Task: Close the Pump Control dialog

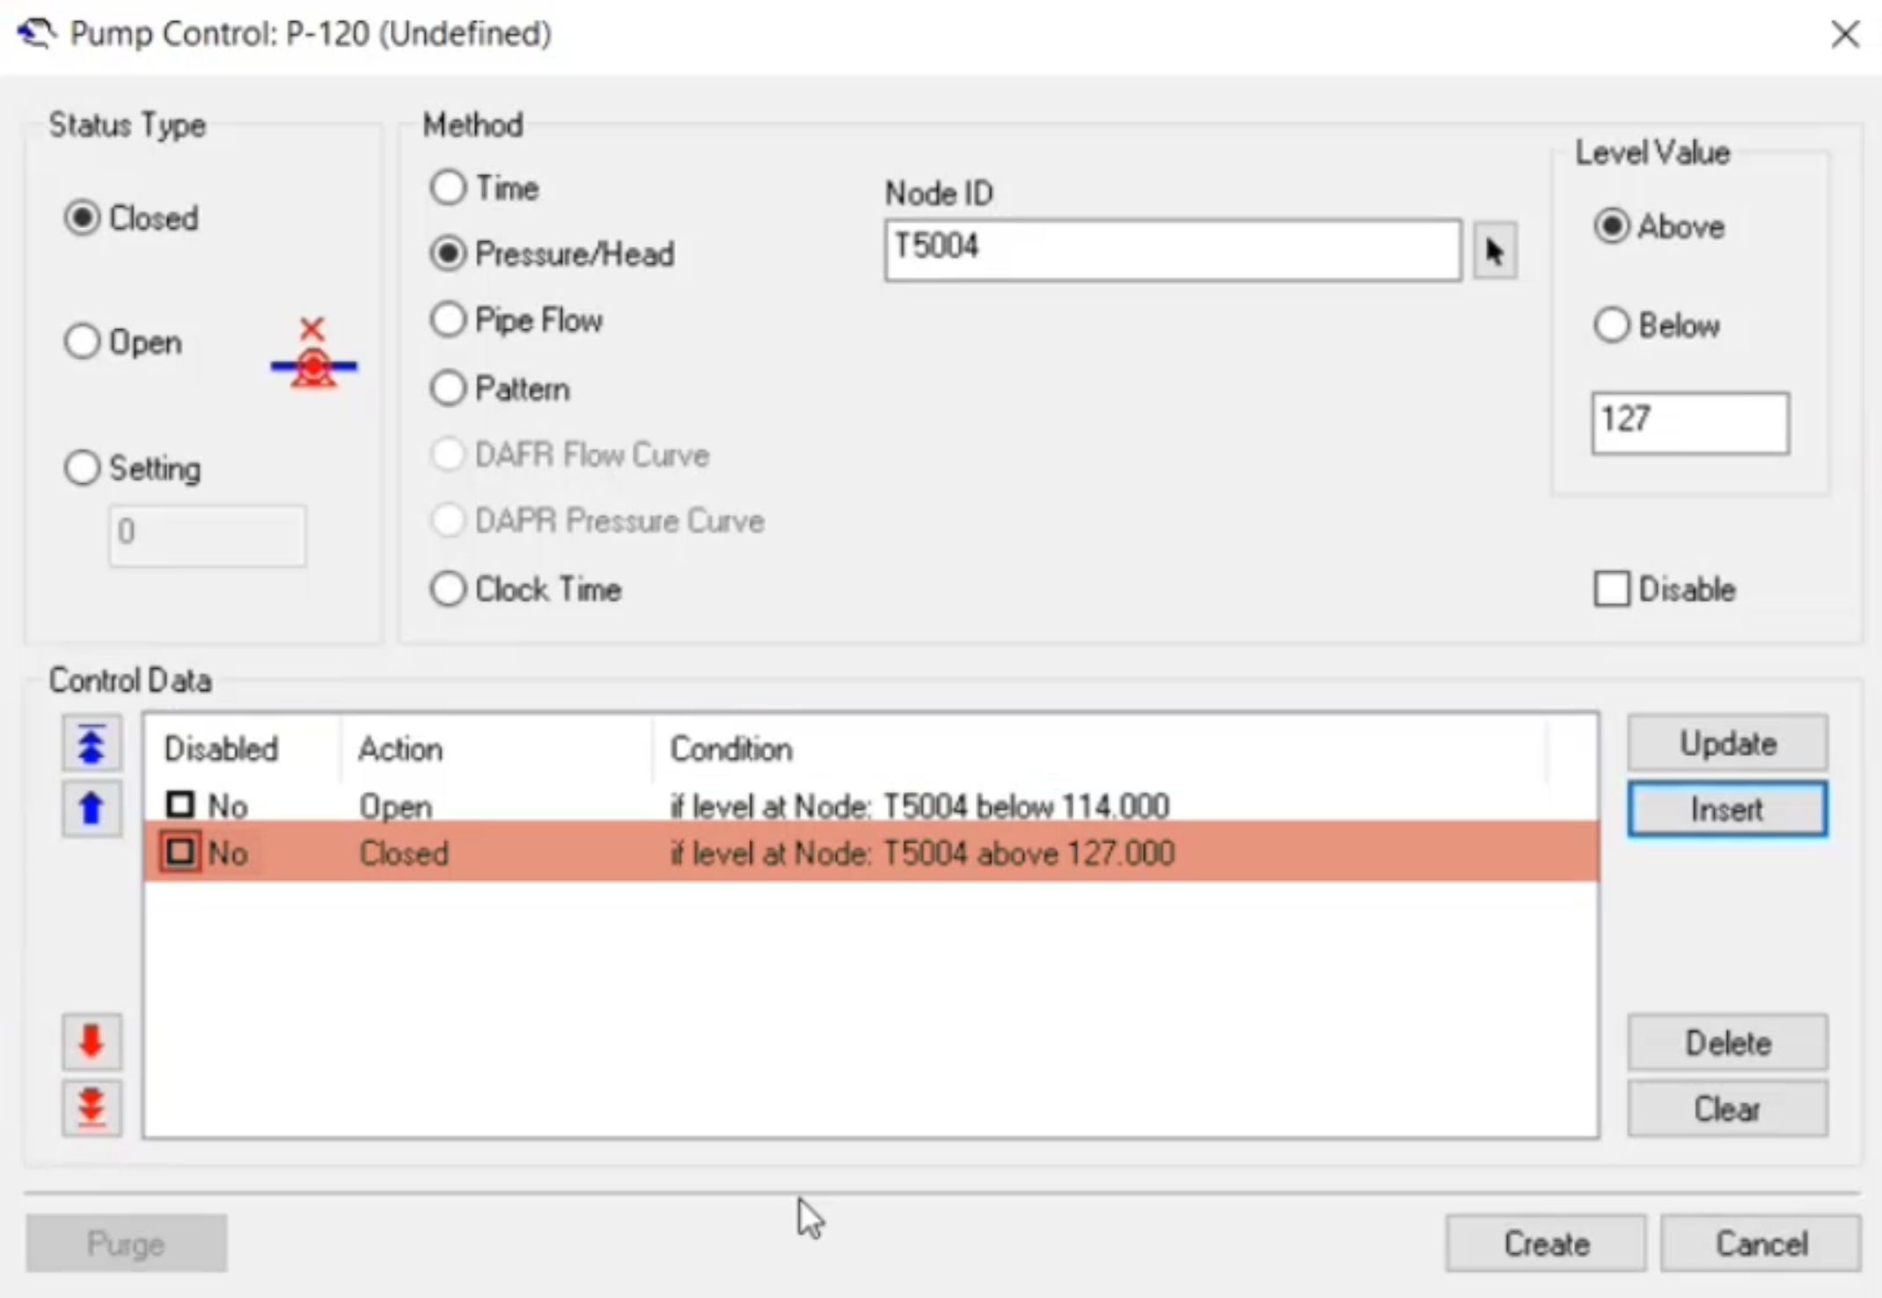Action: [1844, 34]
